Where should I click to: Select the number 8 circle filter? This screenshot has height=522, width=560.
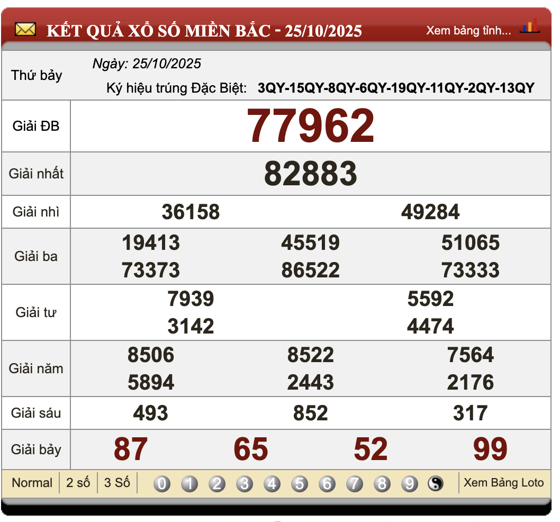(383, 483)
